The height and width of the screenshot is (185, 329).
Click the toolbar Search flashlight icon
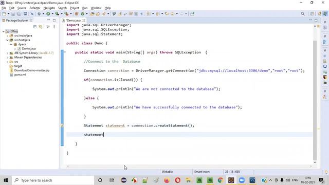coord(104,14)
